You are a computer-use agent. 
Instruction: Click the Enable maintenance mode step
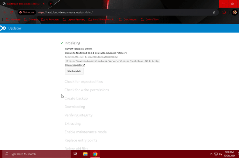click(86, 132)
